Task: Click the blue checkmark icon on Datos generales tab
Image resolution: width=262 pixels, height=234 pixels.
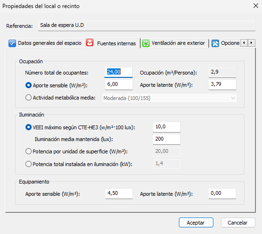Action: click(12, 43)
